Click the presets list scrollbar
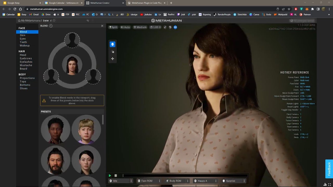This screenshot has width=333, height=187. [x=103, y=119]
